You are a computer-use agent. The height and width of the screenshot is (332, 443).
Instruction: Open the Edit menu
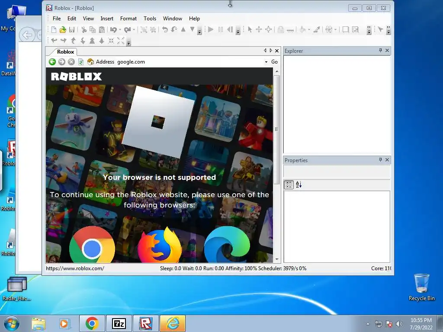coord(72,18)
